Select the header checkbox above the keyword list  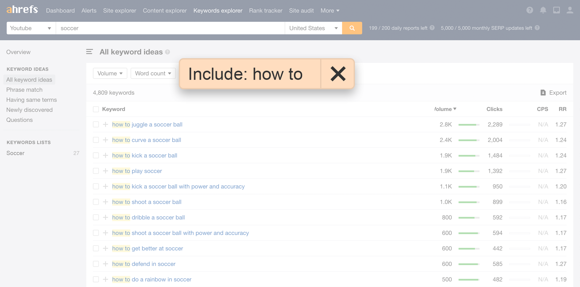click(x=96, y=109)
